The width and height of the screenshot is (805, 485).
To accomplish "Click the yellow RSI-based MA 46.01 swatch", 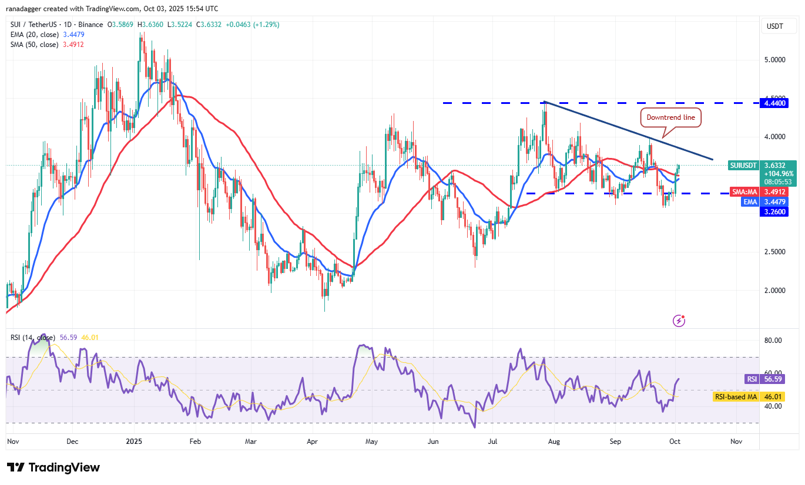I will pyautogui.click(x=736, y=396).
